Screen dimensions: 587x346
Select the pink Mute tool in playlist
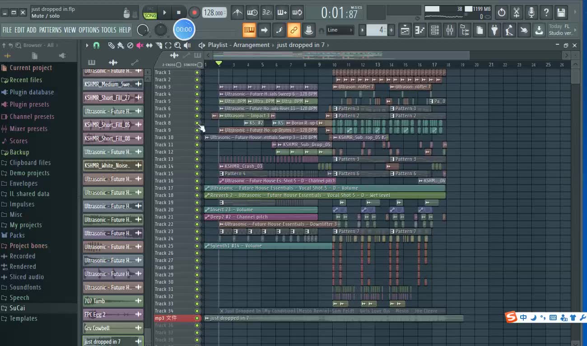140,45
